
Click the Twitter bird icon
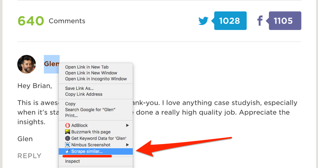204,21
